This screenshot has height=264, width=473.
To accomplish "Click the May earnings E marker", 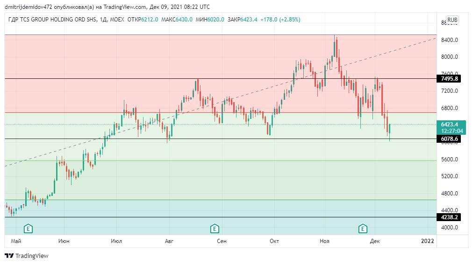I will click(28, 229).
